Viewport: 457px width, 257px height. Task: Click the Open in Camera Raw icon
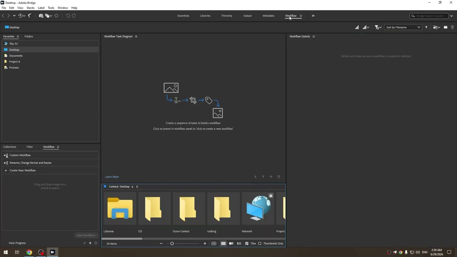coord(56,16)
